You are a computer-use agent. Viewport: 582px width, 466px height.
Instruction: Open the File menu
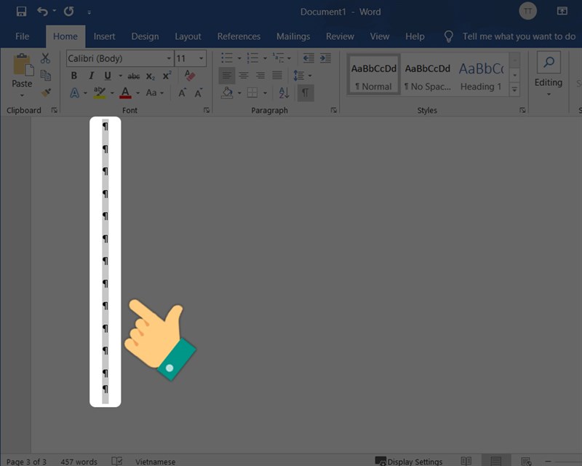click(22, 36)
